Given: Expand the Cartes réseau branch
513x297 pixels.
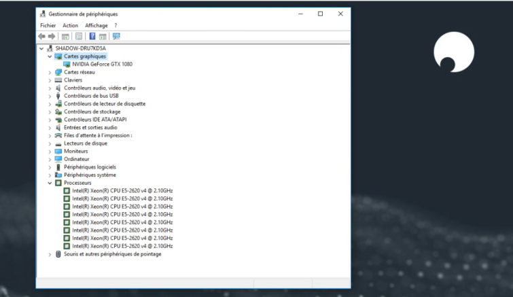Looking at the screenshot, I should pos(50,72).
